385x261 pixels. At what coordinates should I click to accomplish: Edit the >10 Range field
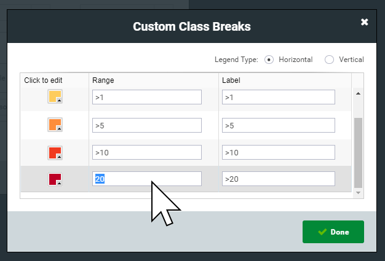pos(147,152)
